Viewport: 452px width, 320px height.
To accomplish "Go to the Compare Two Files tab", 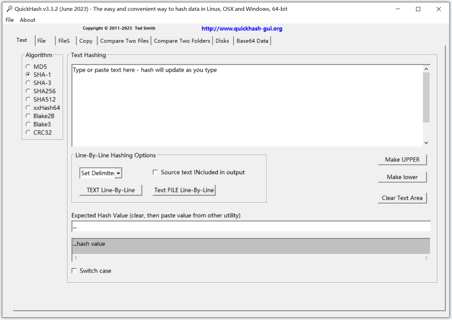I will click(124, 41).
